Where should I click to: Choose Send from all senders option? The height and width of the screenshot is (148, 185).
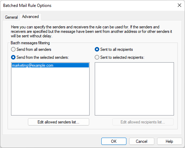point(13,49)
